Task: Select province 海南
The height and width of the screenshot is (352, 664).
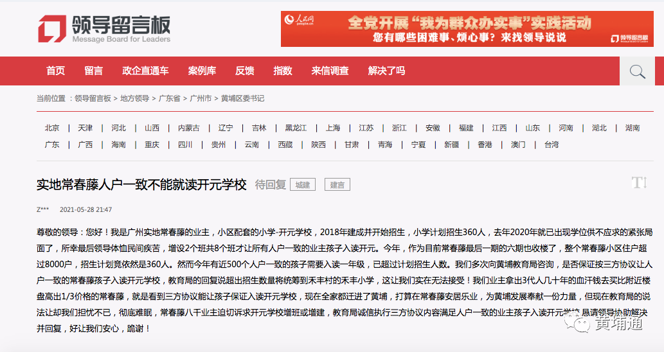Action: 118,145
